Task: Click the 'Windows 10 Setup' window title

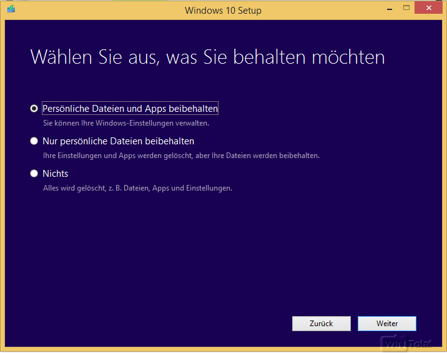Action: click(x=223, y=10)
